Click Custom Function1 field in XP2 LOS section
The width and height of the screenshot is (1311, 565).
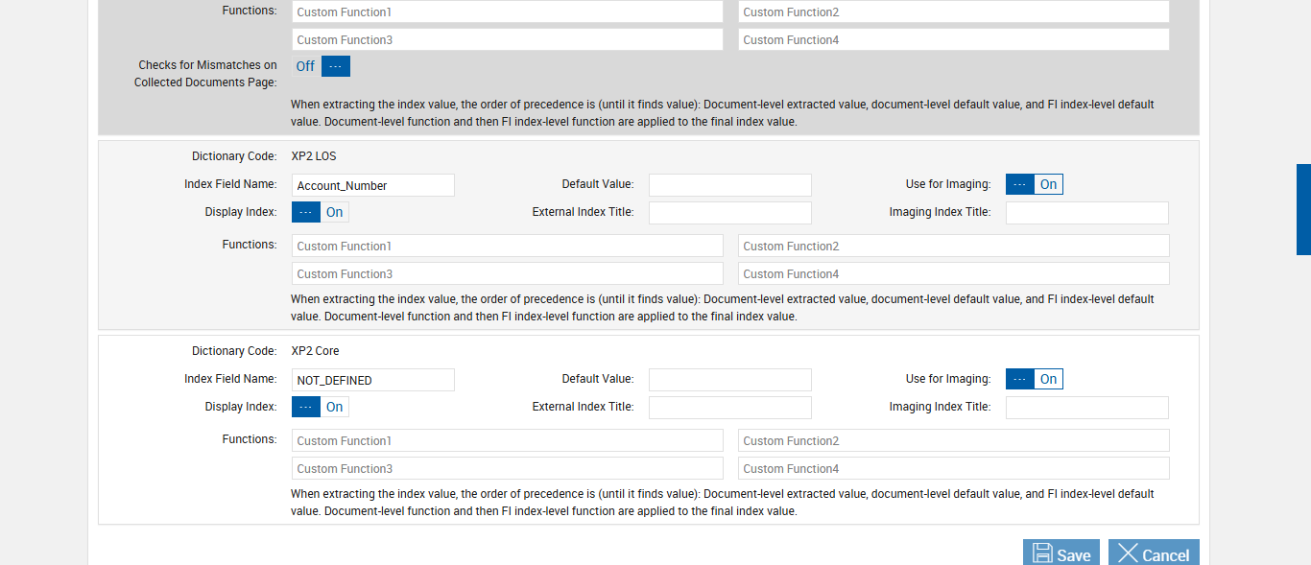(507, 246)
